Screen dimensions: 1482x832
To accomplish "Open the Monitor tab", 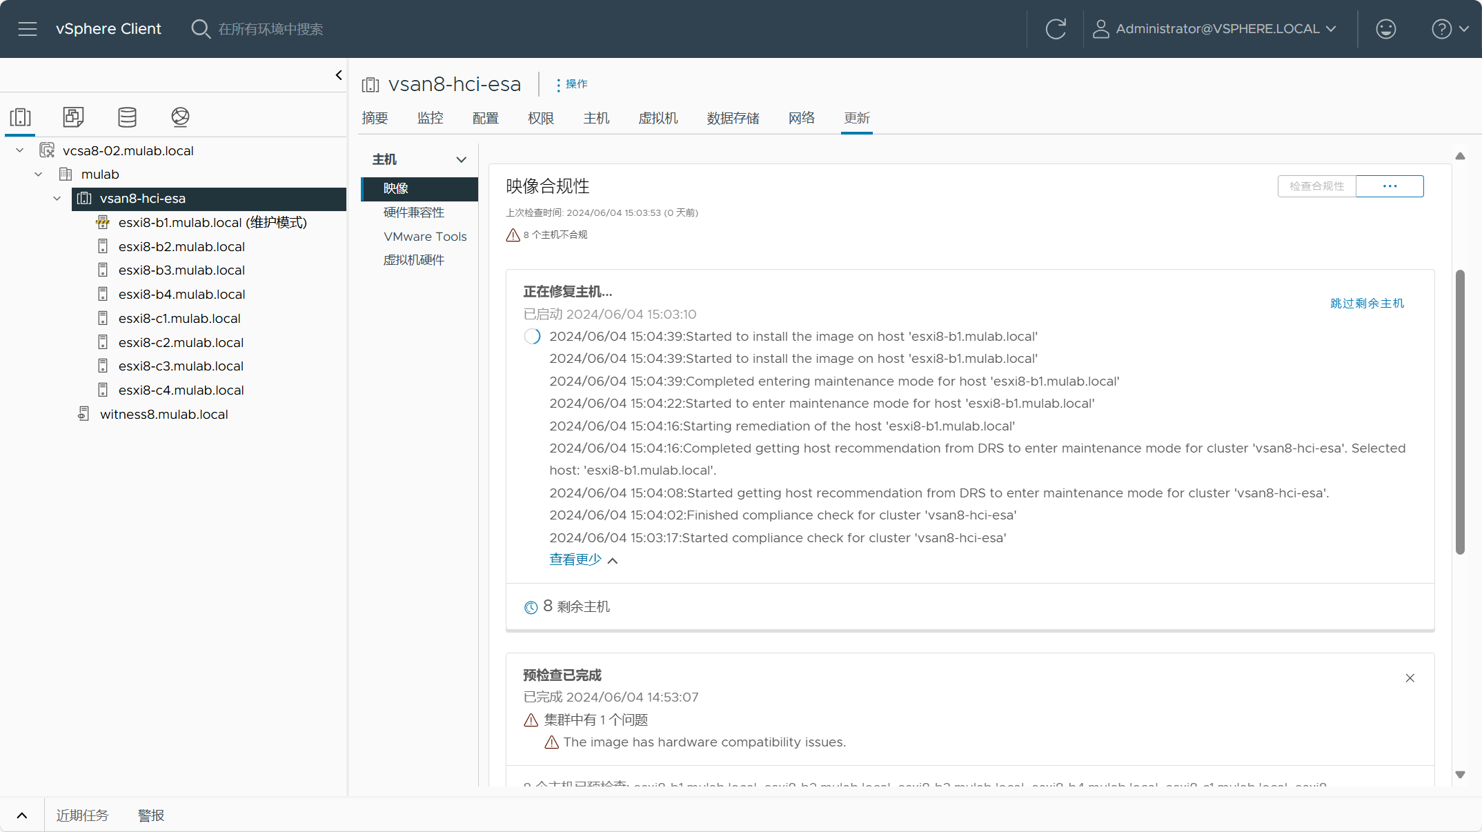I will pyautogui.click(x=431, y=118).
